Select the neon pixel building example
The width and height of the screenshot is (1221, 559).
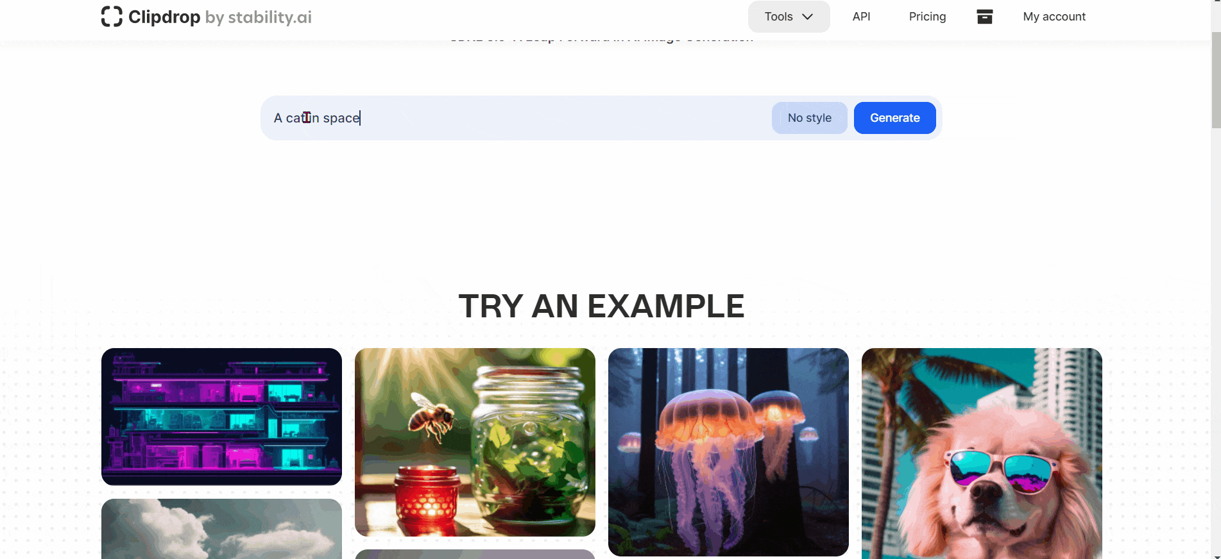221,417
